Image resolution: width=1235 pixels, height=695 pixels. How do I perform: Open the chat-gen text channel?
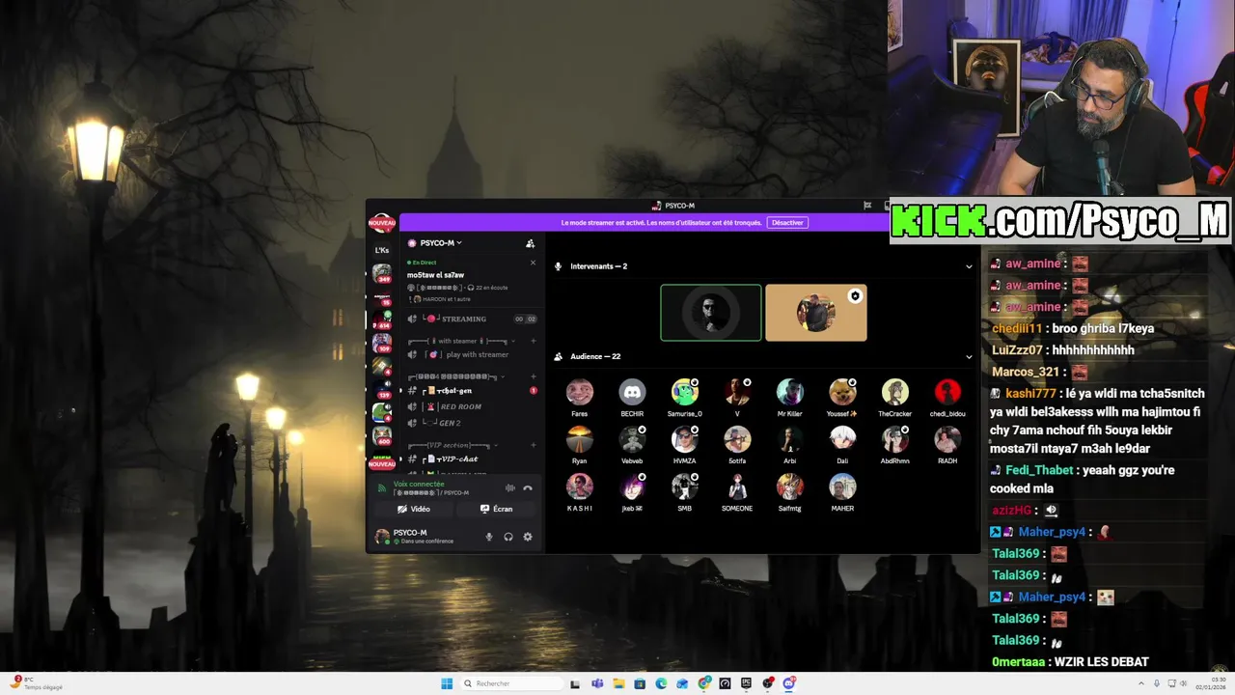click(x=471, y=390)
